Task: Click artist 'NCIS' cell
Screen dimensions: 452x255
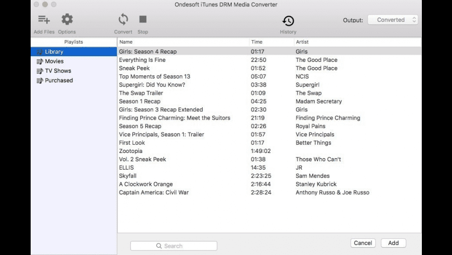Action: point(302,76)
